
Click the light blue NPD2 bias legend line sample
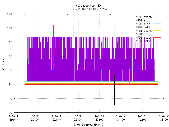157,24
